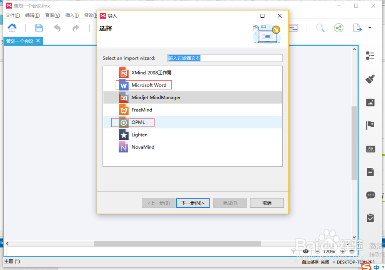The height and width of the screenshot is (270, 385).
Task: Open the Outline panel icon
Action: [x=370, y=56]
